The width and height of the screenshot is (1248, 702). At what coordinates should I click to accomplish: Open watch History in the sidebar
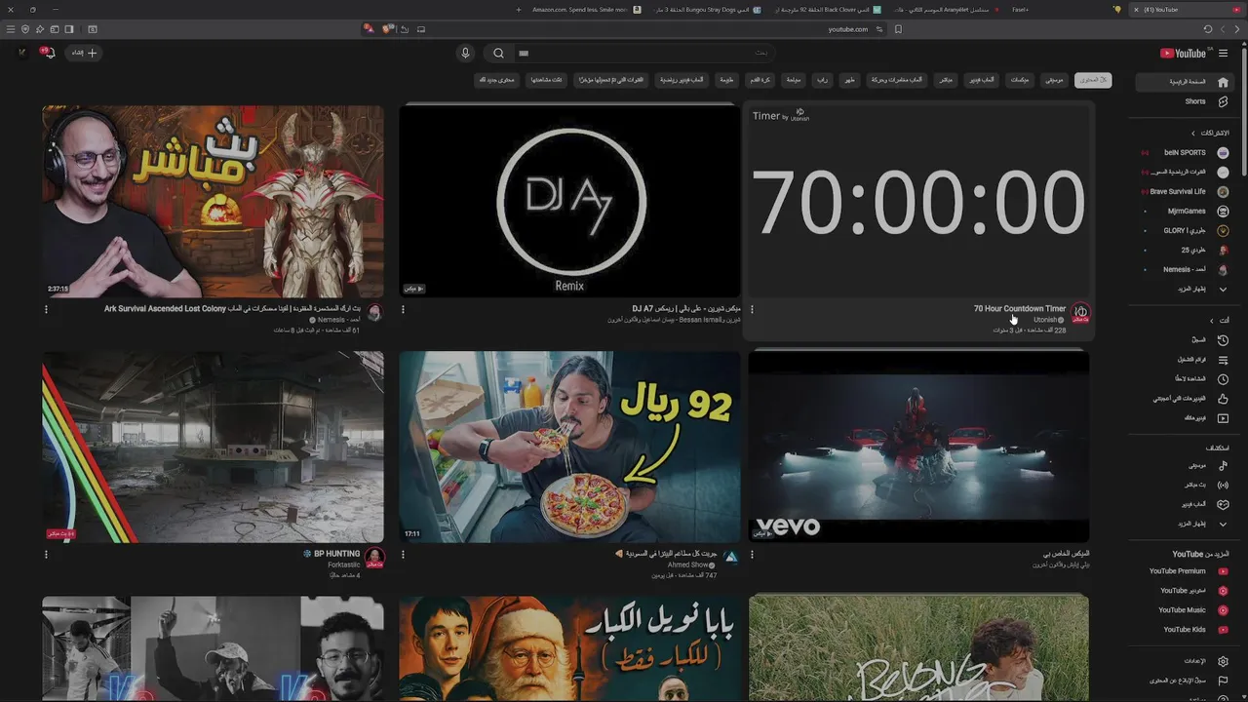1187,340
